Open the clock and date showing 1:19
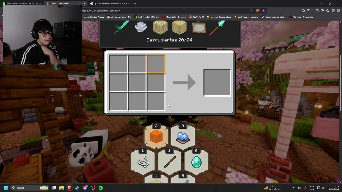Image resolution: width=342 pixels, height=192 pixels. [333, 188]
